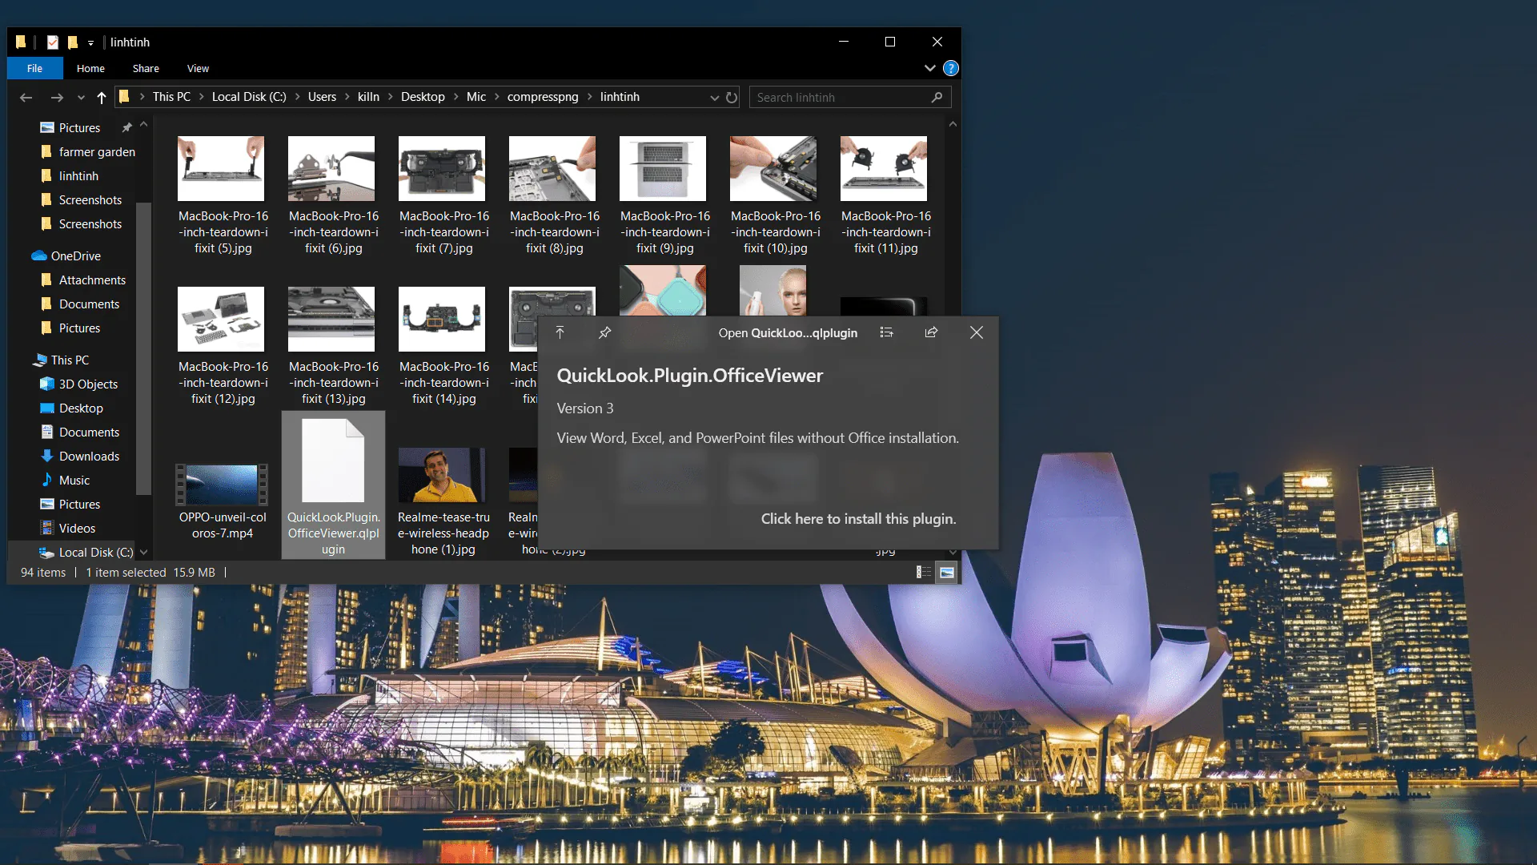Select 'Realme-tease-true-wireless-headphone (1).jpg'
The width and height of the screenshot is (1537, 865).
(x=443, y=476)
